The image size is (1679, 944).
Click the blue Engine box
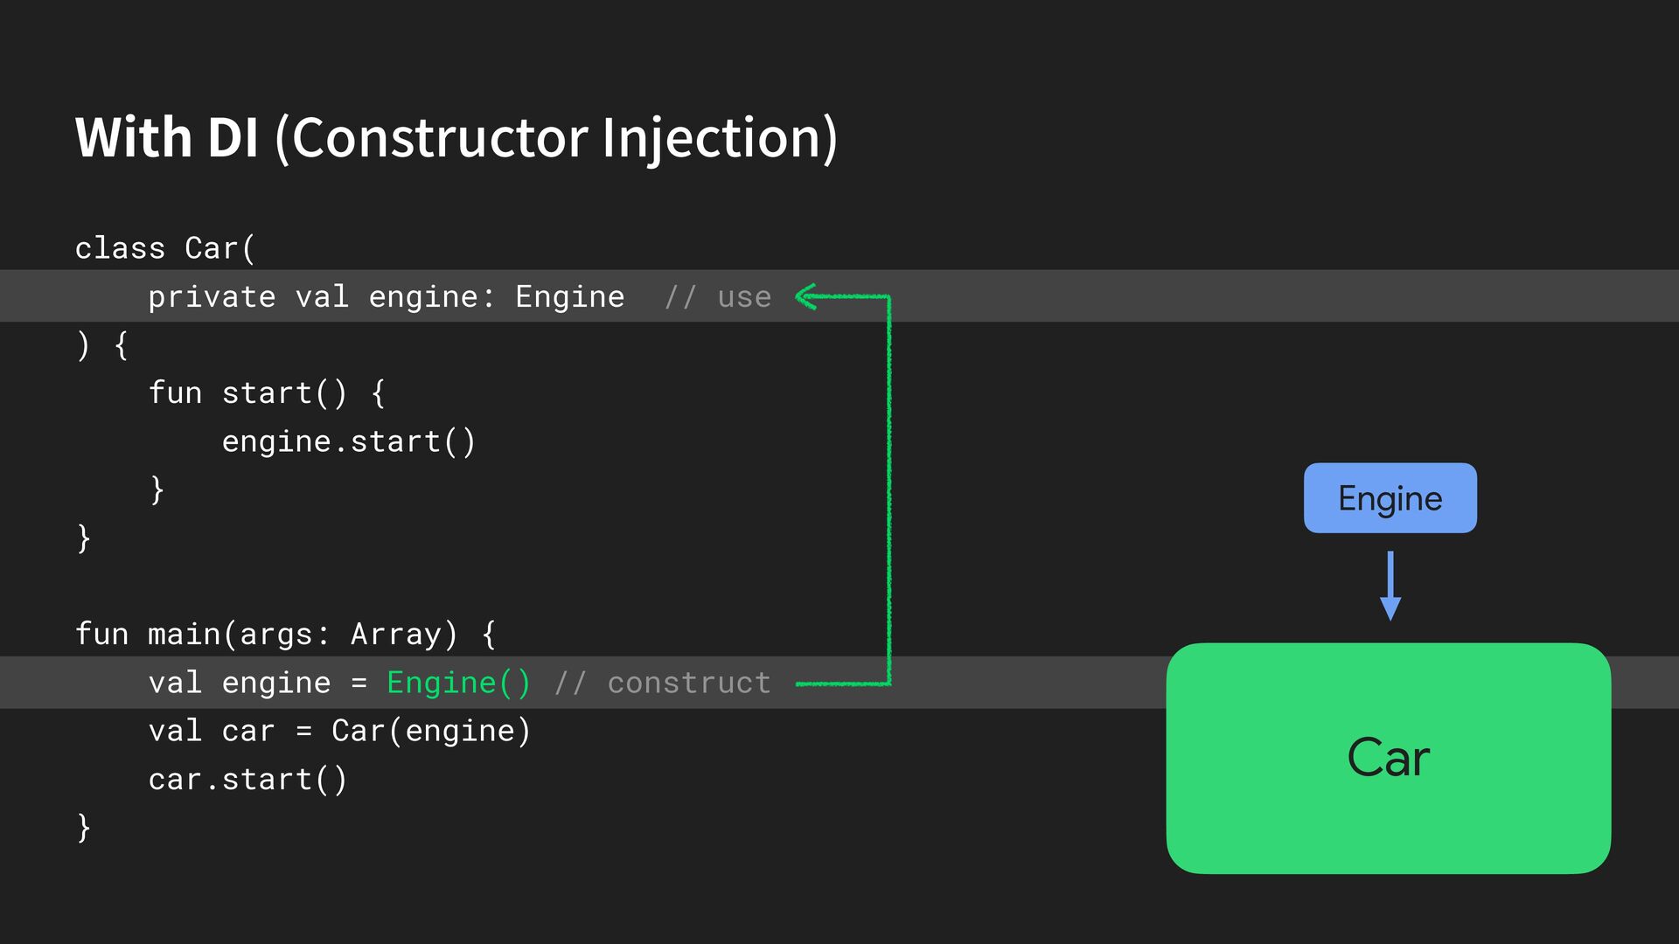point(1390,498)
